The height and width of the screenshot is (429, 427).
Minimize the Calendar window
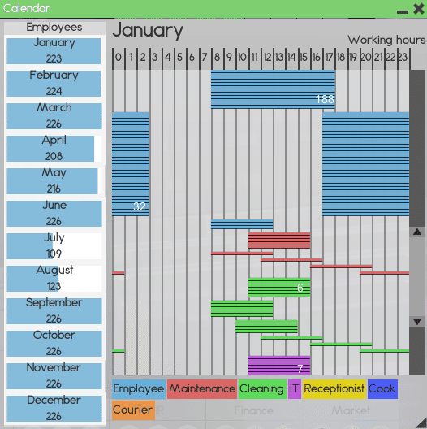pos(403,11)
